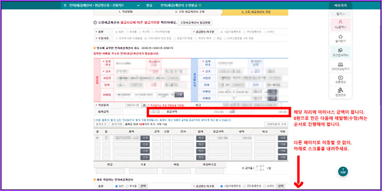382x191 pixels.
Task: Select 환입 radio in 수정사유
Action: point(214,38)
